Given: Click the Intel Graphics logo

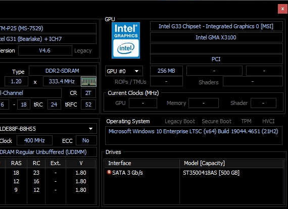Looking at the screenshot, I should pyautogui.click(x=126, y=40).
